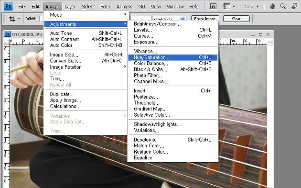Click the vertical scrollbar up arrow
This screenshot has width=301, height=188.
point(270,42)
